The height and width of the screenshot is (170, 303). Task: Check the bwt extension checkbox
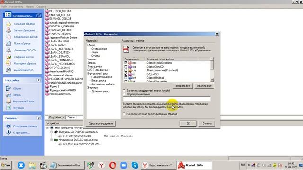tap(126, 78)
